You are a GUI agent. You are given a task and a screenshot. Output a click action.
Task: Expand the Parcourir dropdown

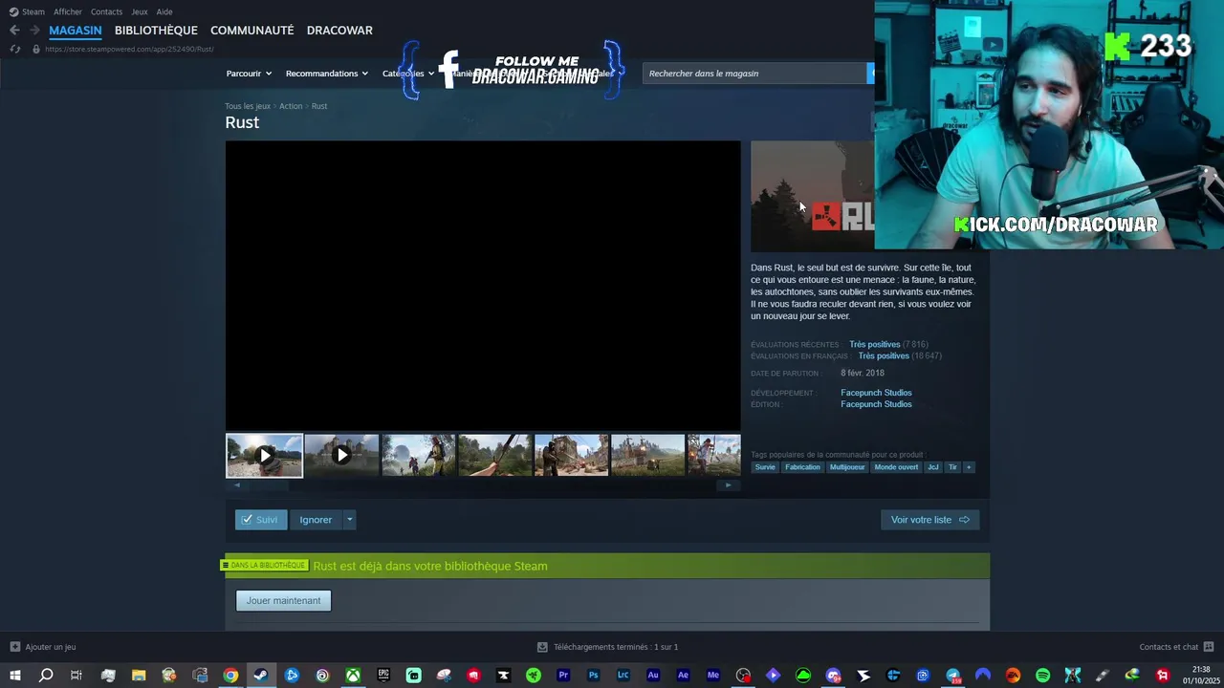(249, 74)
